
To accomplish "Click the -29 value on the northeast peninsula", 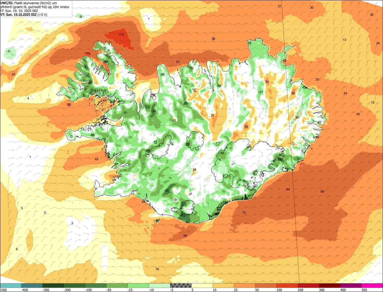I will (x=249, y=43).
